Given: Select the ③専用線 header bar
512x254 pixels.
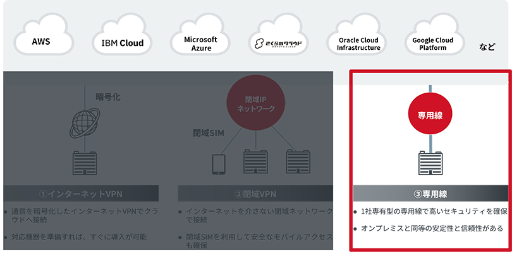Looking at the screenshot, I should [x=430, y=193].
